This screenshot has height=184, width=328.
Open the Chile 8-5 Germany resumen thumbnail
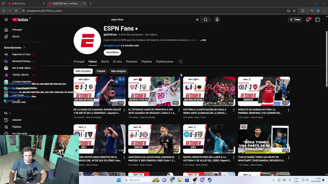pyautogui.click(x=209, y=91)
